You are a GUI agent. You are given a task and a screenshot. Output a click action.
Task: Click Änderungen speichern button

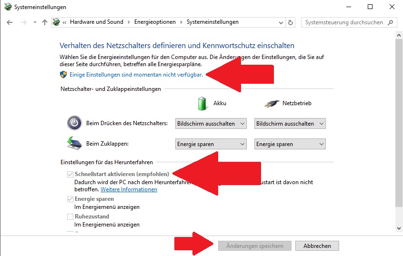(255, 246)
